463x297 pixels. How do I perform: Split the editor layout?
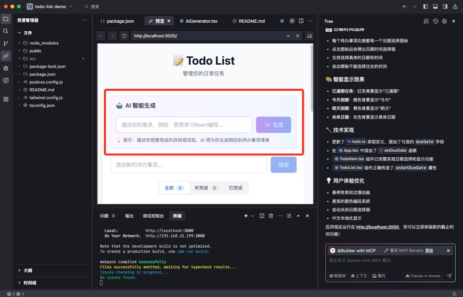[301, 21]
